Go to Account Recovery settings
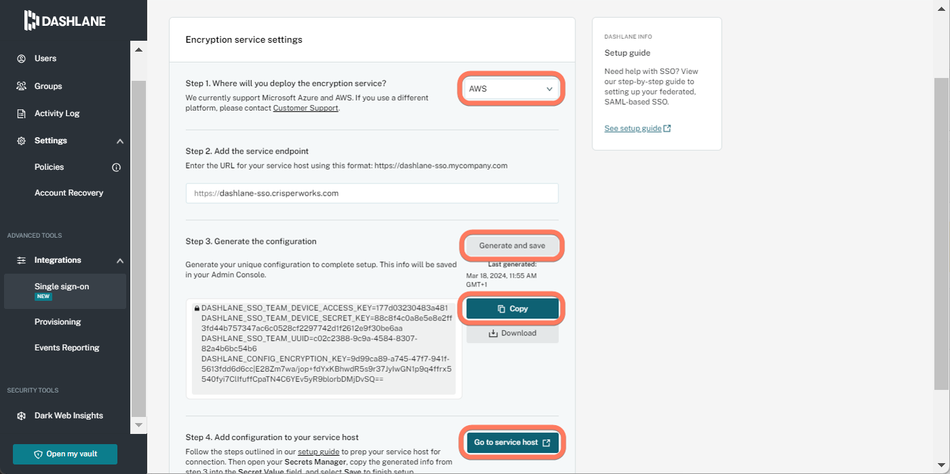950x474 pixels. click(69, 193)
